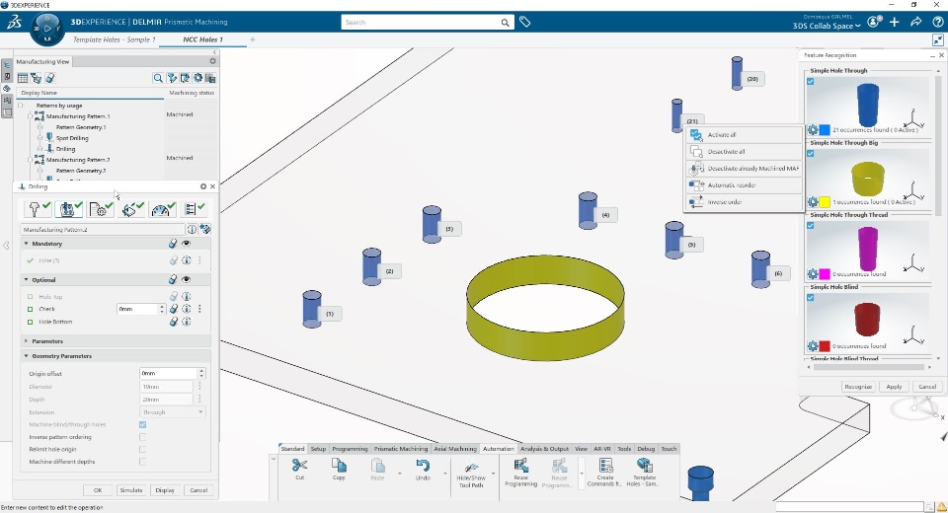Screen dimensions: 948x513
Task: Toggle Hide/Show Tool Path icon
Action: coord(471,466)
